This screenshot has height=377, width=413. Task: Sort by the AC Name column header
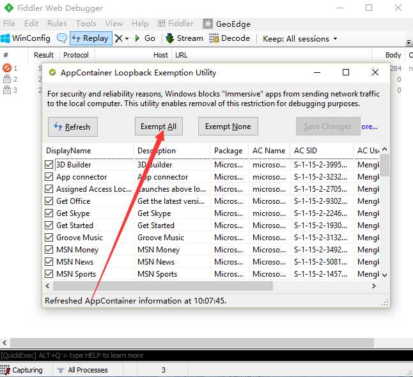(269, 151)
